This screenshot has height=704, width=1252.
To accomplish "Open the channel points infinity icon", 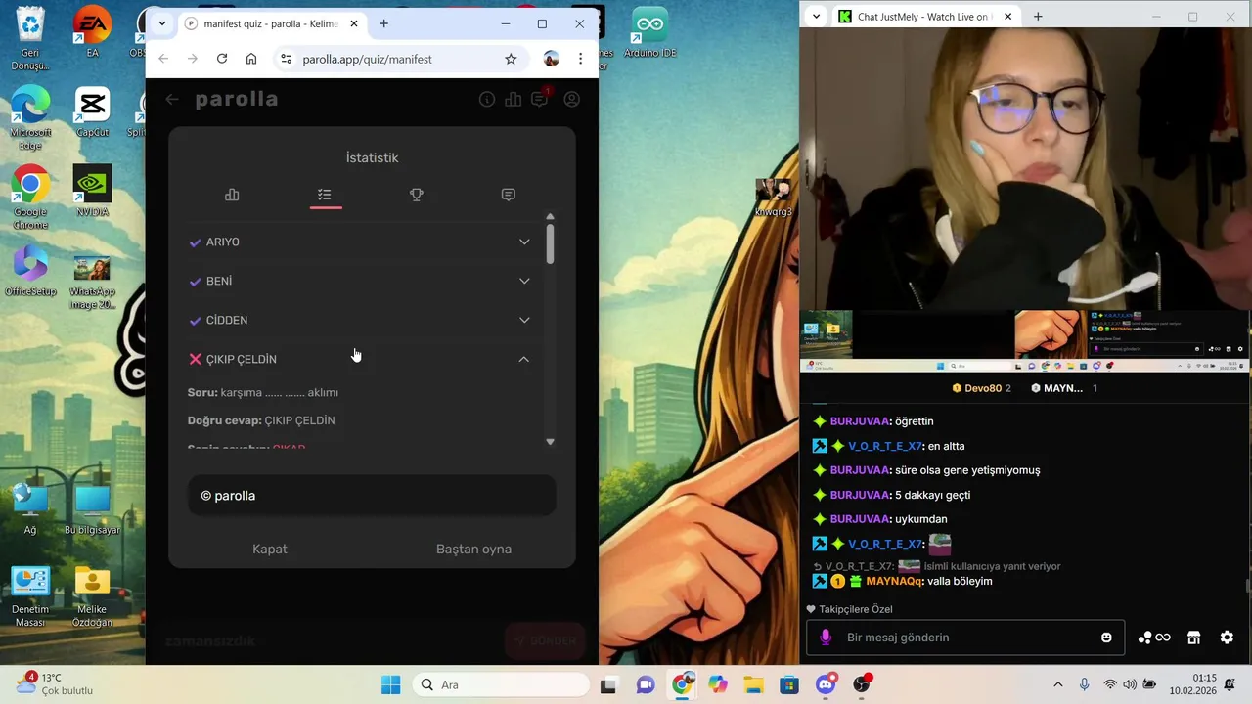I will click(1154, 638).
